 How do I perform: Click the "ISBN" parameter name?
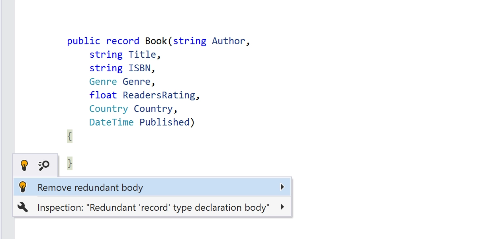click(139, 68)
